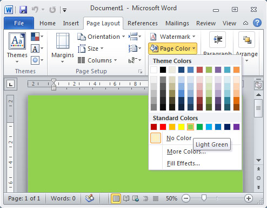Click the Save icon in quick access toolbar
The width and height of the screenshot is (267, 208).
click(x=23, y=10)
